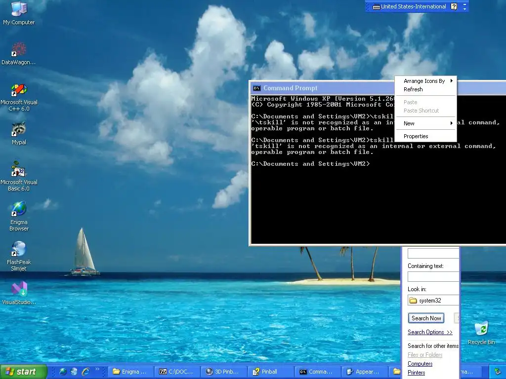Expand Search Options link
506x379 pixels.
430,332
